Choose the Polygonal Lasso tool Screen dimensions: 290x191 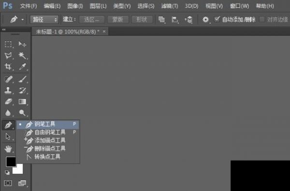(8, 55)
